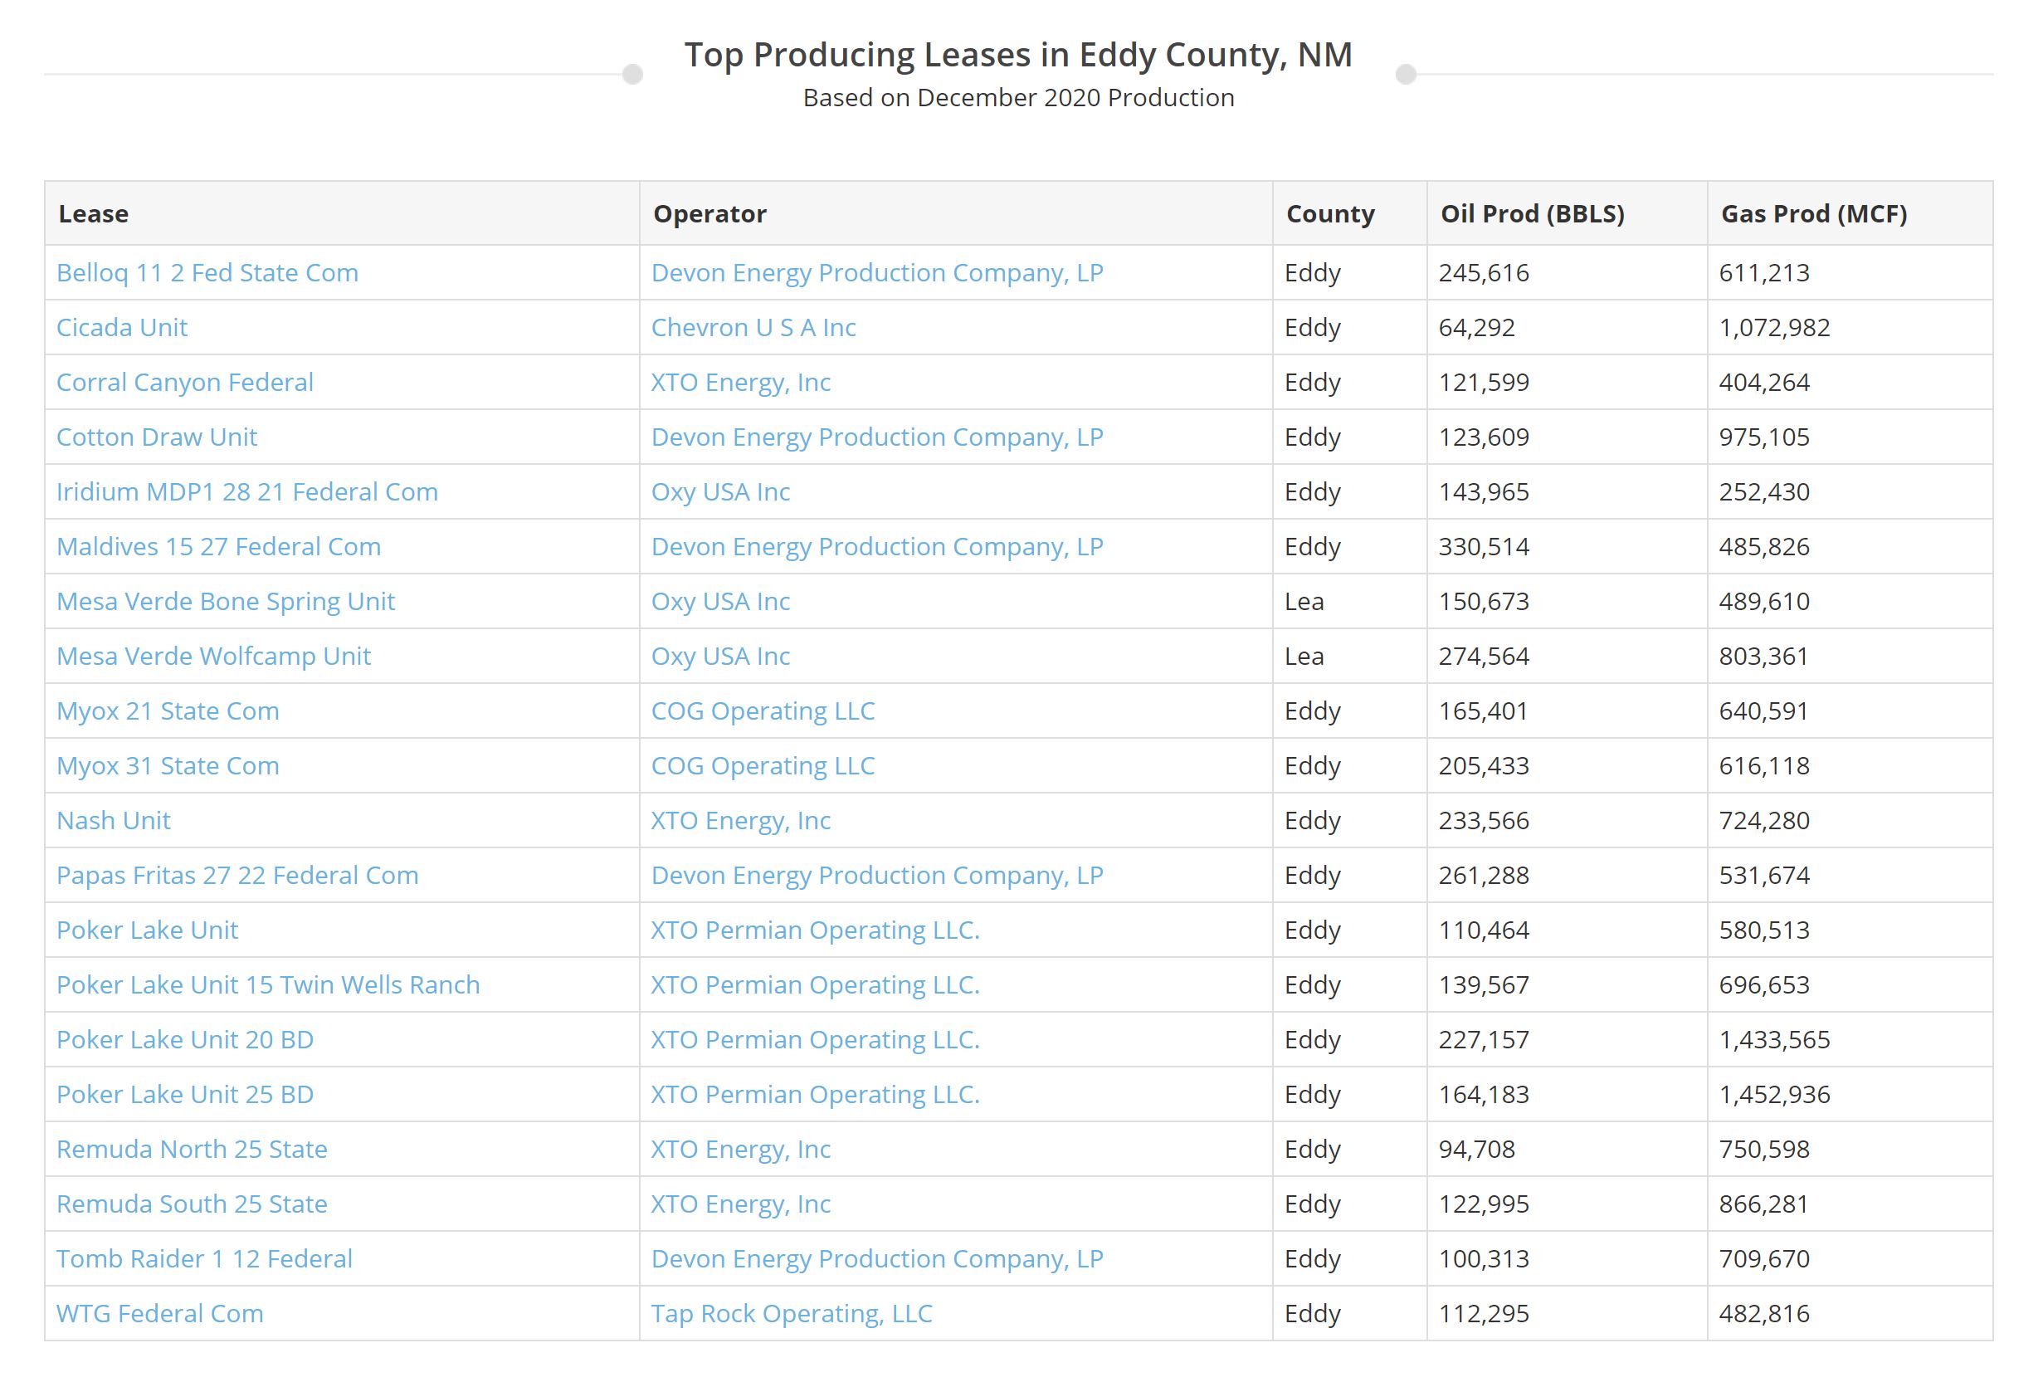This screenshot has height=1382, width=2043.
Task: Open Oxy USA Inc in Mesa Verde Bone Spring row
Action: click(x=721, y=601)
